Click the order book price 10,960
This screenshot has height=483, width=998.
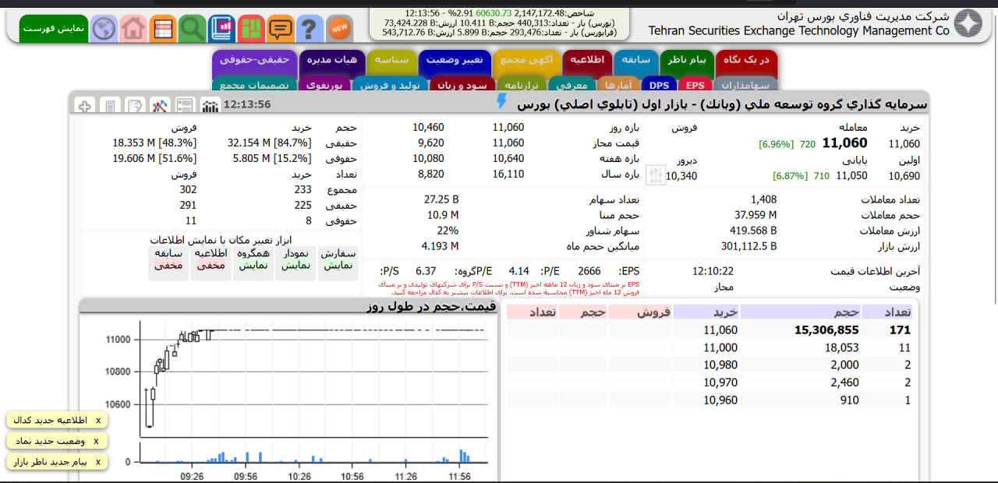coord(720,400)
